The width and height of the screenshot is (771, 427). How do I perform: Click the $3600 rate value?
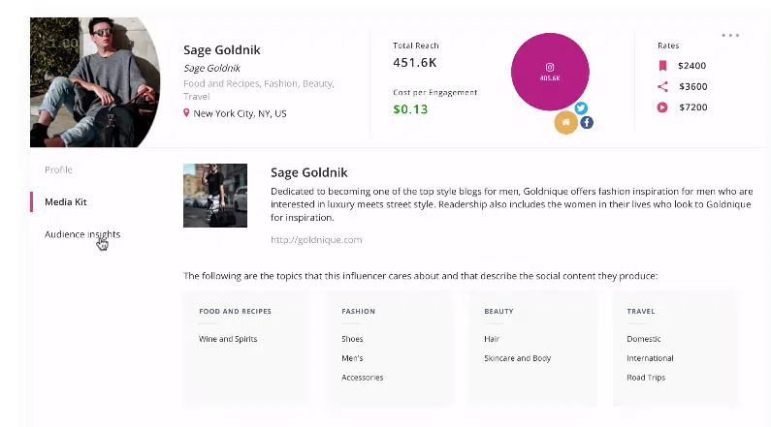pyautogui.click(x=693, y=86)
